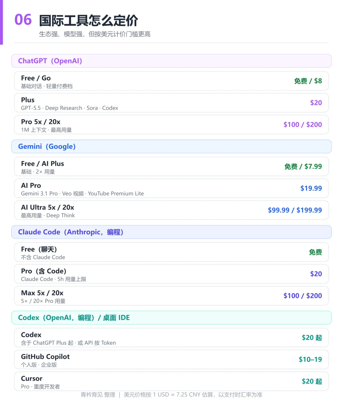Image resolution: width=343 pixels, height=406 pixels.
Task: Select the GitHub Copilot plan name
Action: [45, 357]
